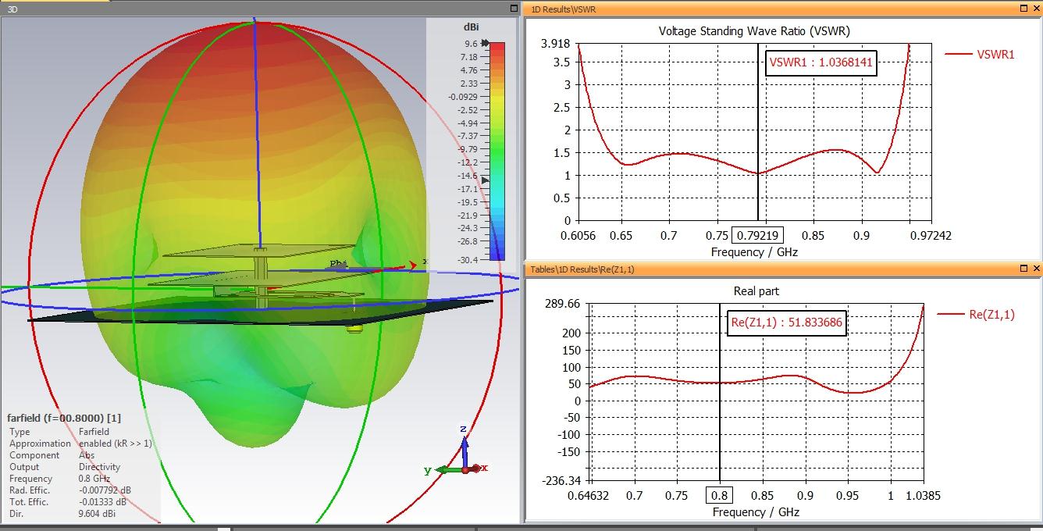Close the Re(Z1,1) results panel
This screenshot has height=531, width=1043.
pos(1037,269)
